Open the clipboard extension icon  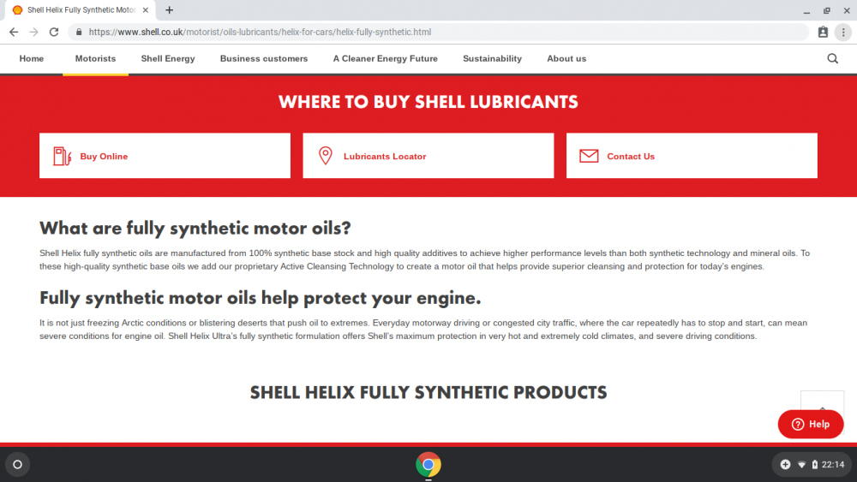823,33
